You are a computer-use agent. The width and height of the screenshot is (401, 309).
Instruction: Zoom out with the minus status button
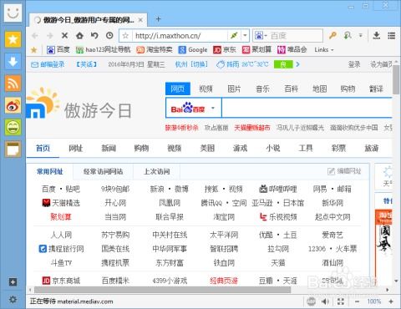click(358, 301)
